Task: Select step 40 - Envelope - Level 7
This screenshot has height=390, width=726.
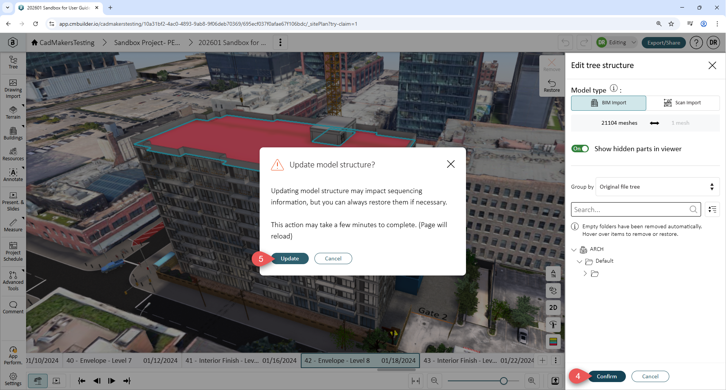Action: pos(122,361)
